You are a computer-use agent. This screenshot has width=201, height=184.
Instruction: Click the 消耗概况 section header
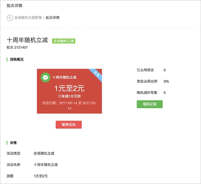(x=17, y=59)
